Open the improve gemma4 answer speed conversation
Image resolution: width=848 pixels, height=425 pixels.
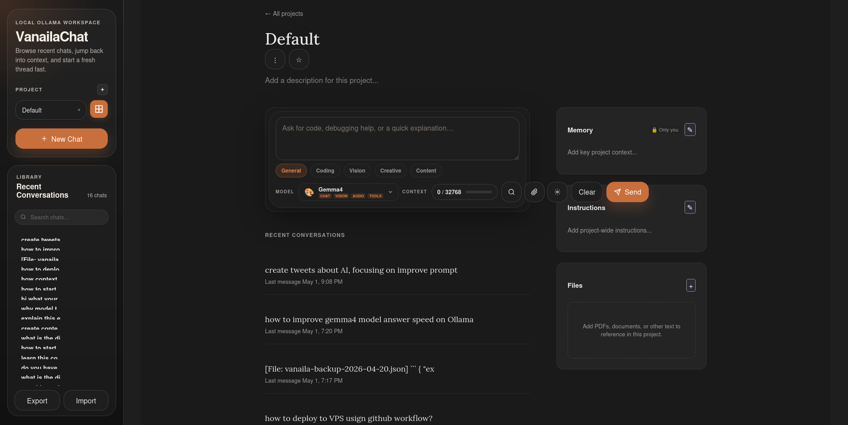pyautogui.click(x=369, y=320)
